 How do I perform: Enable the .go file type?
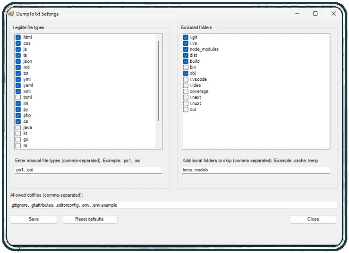(18, 140)
